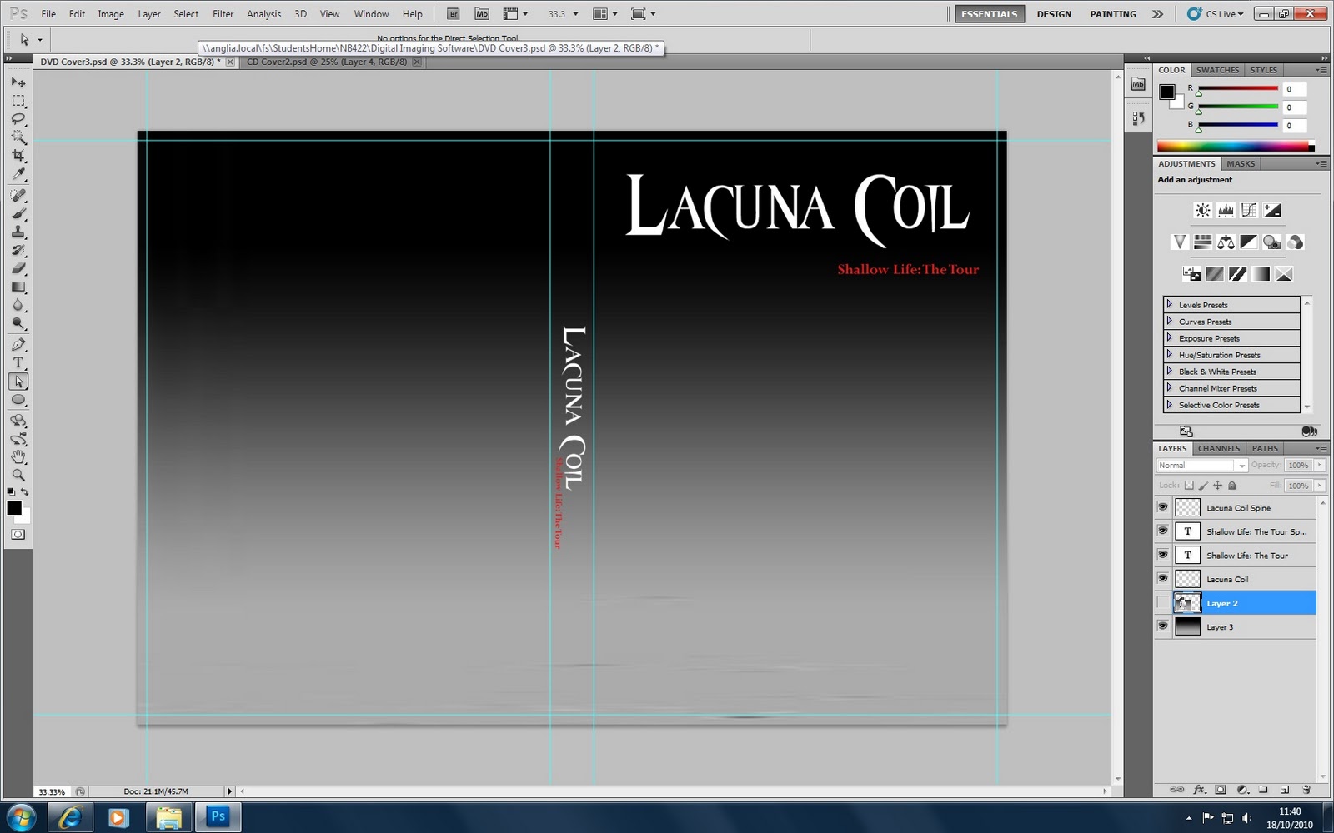Open the Image menu

click(x=111, y=14)
